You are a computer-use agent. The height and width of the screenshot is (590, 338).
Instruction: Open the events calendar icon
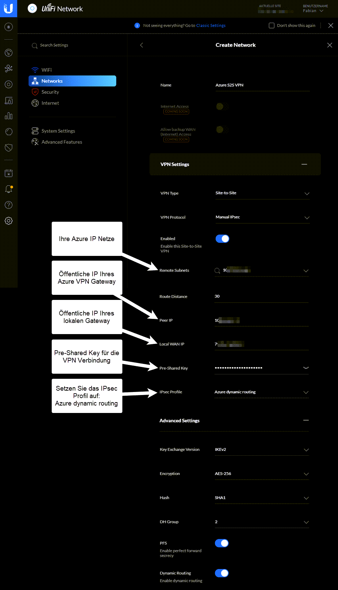pos(9,173)
